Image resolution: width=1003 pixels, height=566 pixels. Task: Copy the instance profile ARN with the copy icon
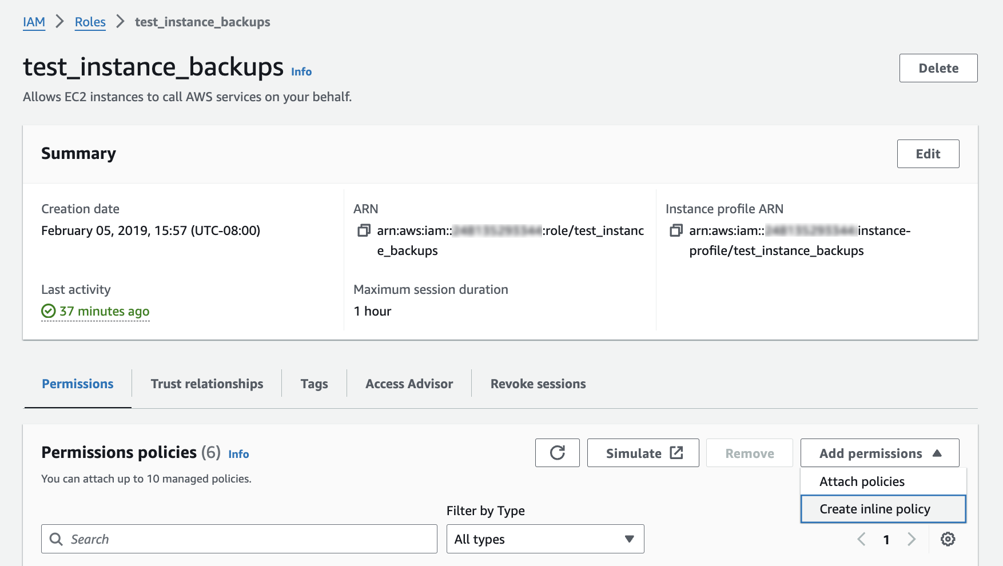tap(676, 230)
